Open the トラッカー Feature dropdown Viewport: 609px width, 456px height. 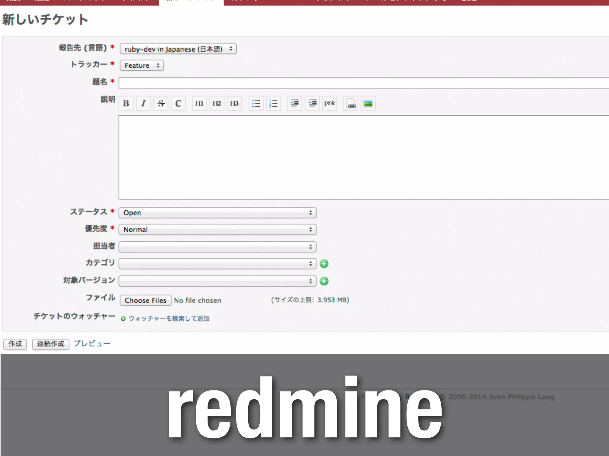pyautogui.click(x=142, y=65)
